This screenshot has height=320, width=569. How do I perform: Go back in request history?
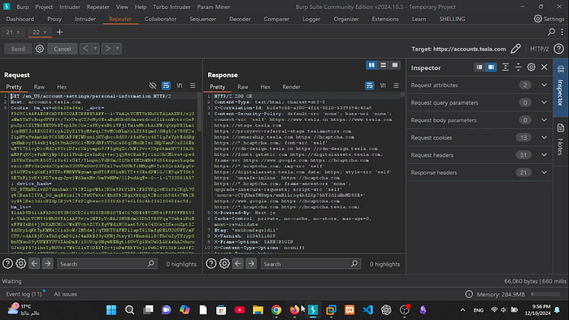[x=85, y=49]
